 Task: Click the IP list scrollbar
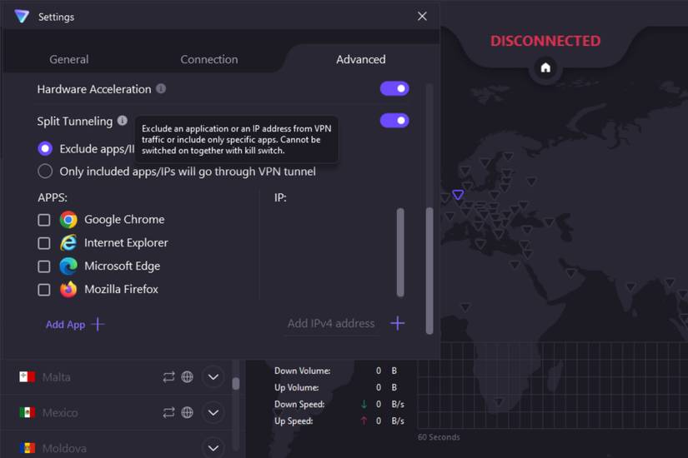400,252
